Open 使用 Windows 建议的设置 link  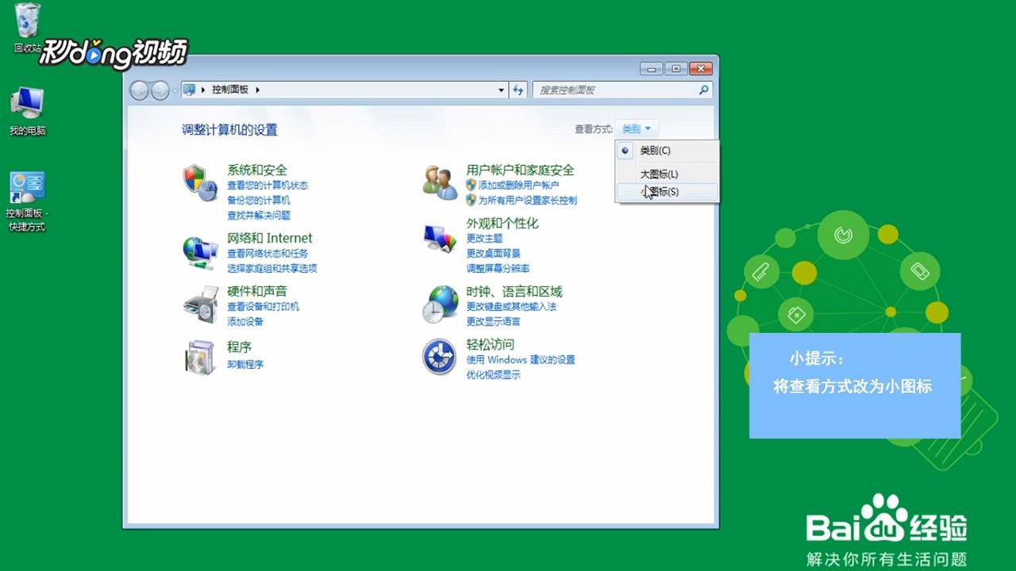[521, 359]
